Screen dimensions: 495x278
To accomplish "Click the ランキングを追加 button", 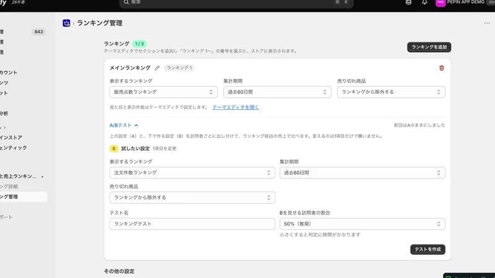I will tap(429, 47).
